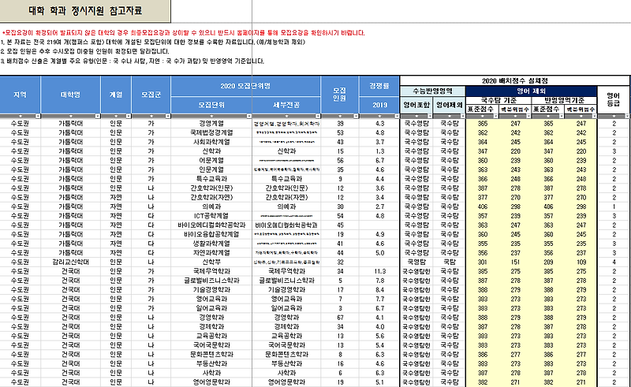Image resolution: width=631 pixels, height=387 pixels.
Task: Select the 영어등급 header cell
Action: click(614, 99)
